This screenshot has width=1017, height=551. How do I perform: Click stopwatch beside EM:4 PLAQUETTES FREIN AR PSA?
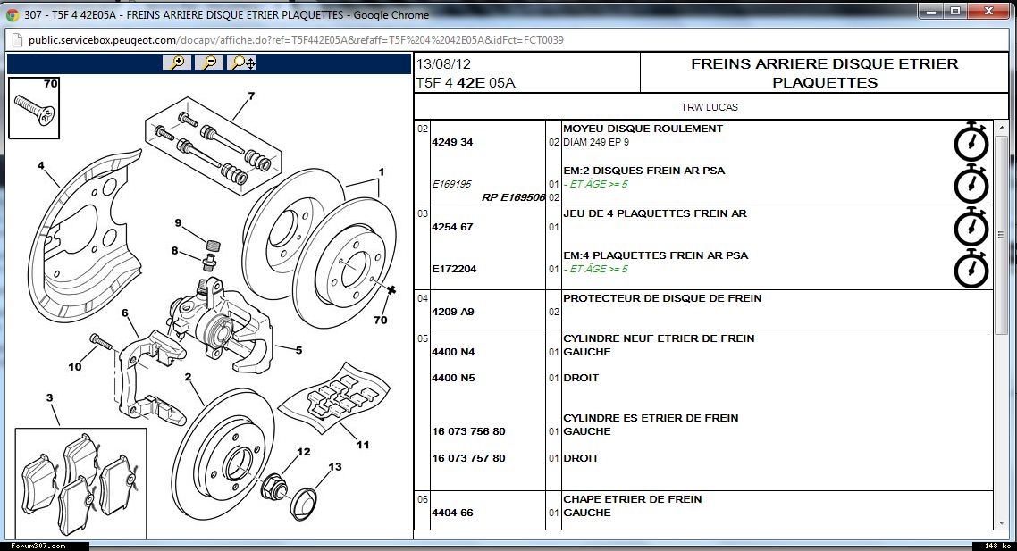971,269
